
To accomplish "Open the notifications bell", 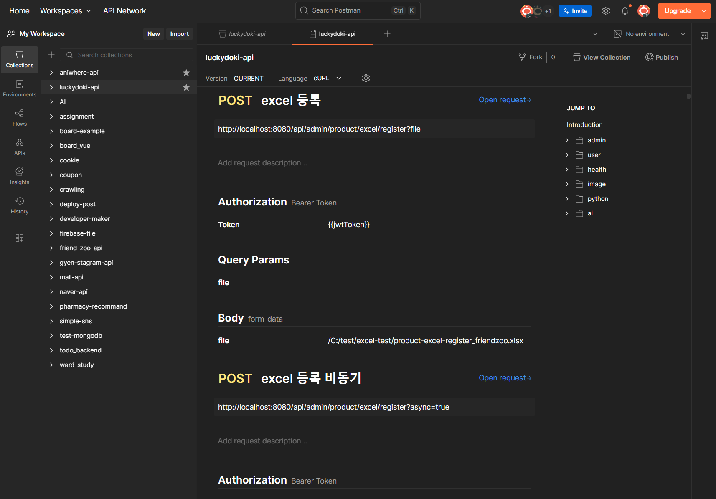I will coord(625,11).
